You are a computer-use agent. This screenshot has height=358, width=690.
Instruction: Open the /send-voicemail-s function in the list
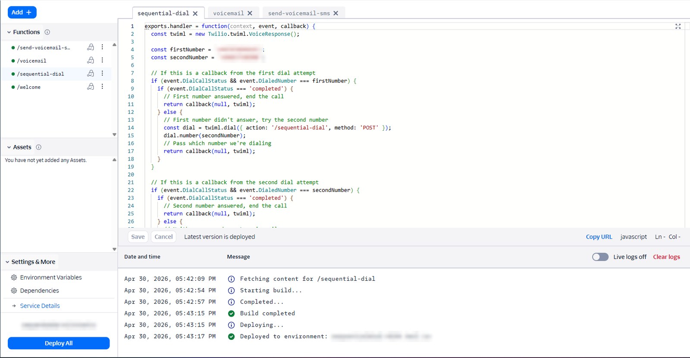[43, 47]
